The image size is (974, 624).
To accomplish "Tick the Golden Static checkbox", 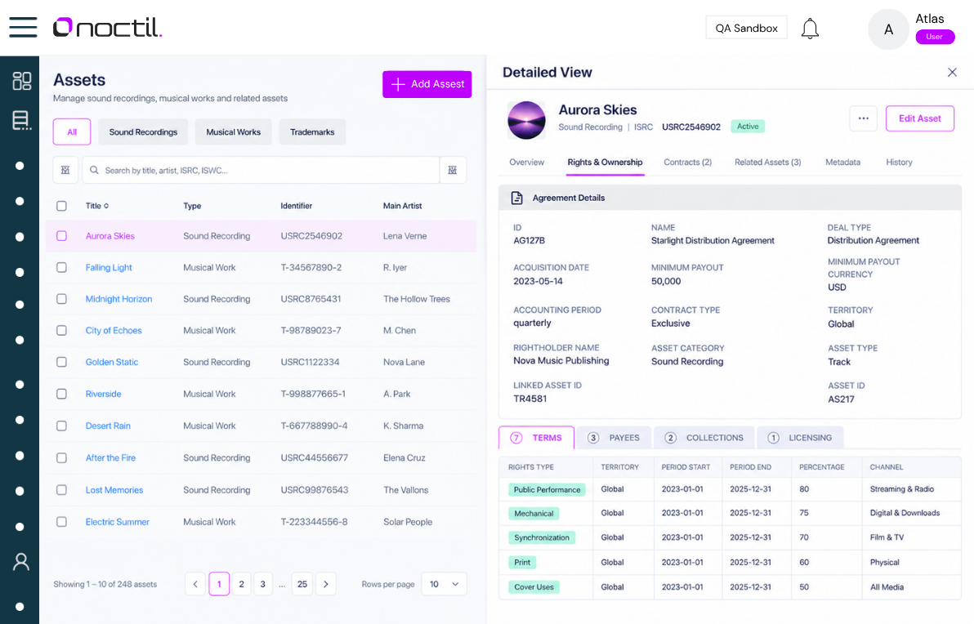I will click(61, 362).
